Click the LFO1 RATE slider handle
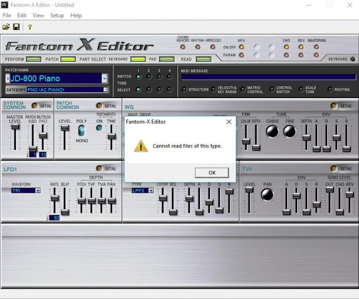The height and width of the screenshot is (299, 359). pyautogui.click(x=55, y=198)
